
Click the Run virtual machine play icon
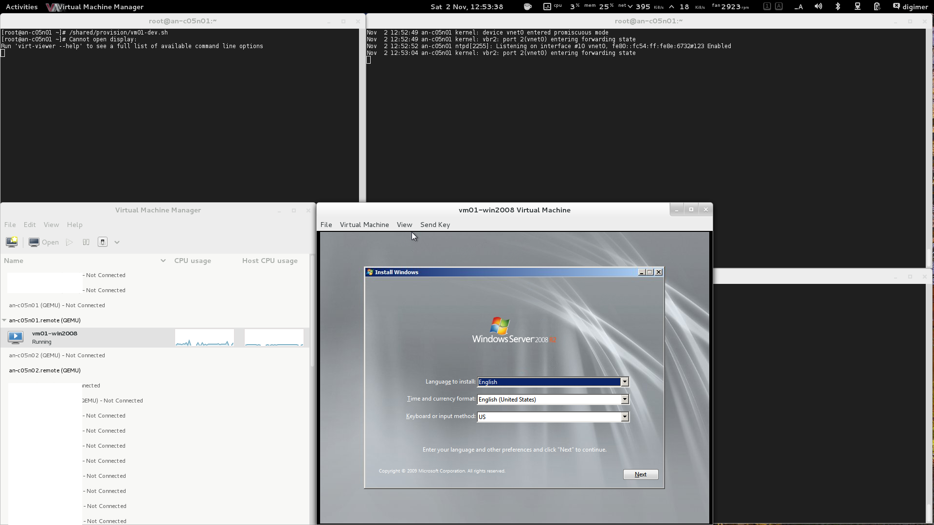pos(70,242)
